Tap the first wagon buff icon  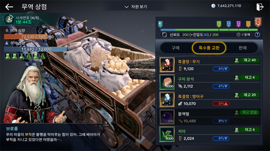pos(7,56)
